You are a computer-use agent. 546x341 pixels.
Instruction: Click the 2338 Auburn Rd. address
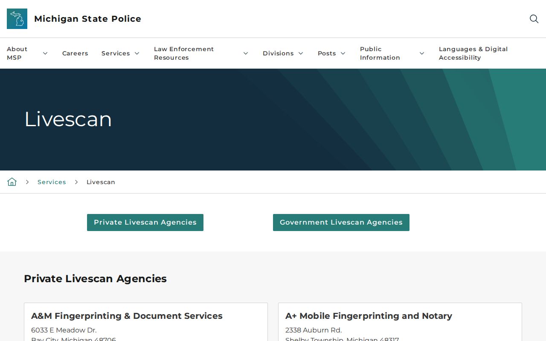click(x=314, y=330)
